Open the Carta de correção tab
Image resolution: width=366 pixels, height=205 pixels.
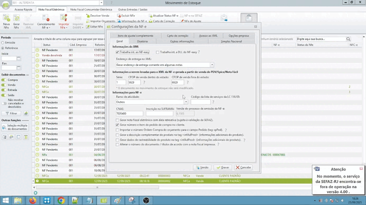point(178,36)
